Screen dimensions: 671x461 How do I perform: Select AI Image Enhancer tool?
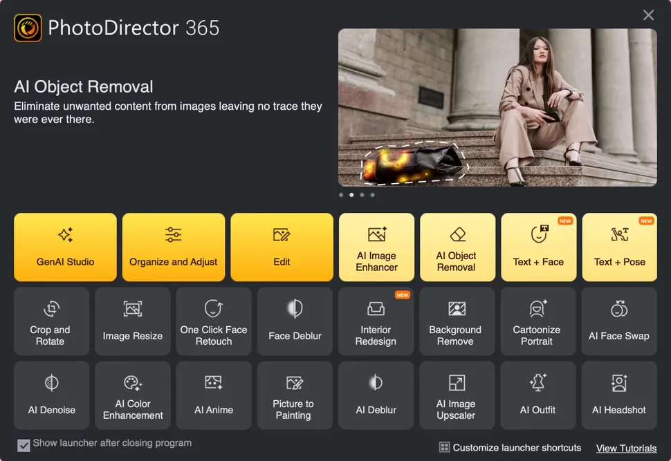pyautogui.click(x=376, y=247)
